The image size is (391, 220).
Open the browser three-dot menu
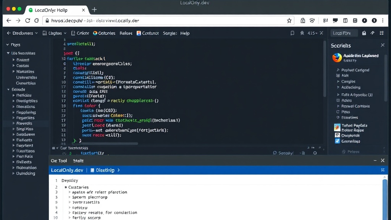click(x=383, y=21)
